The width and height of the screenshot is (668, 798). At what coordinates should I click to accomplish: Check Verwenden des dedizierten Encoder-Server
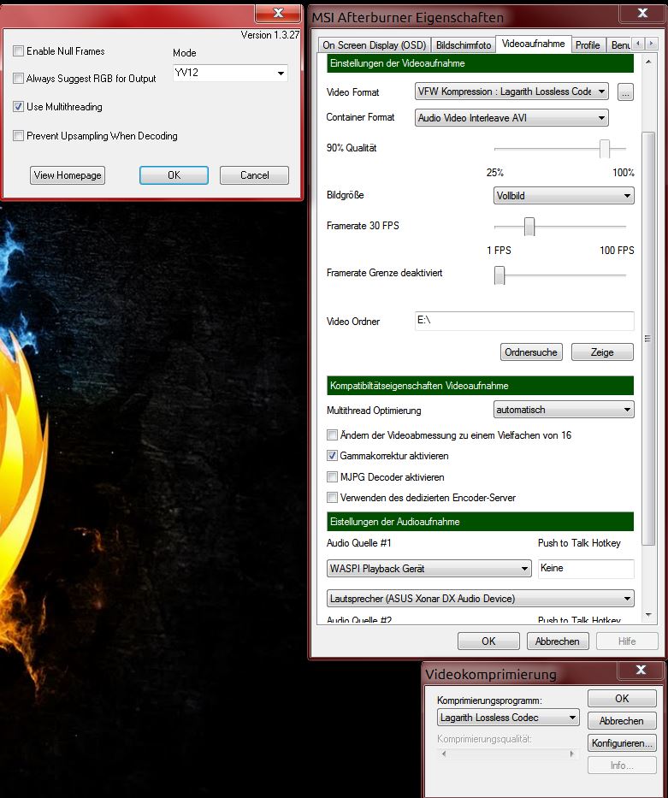tap(332, 498)
